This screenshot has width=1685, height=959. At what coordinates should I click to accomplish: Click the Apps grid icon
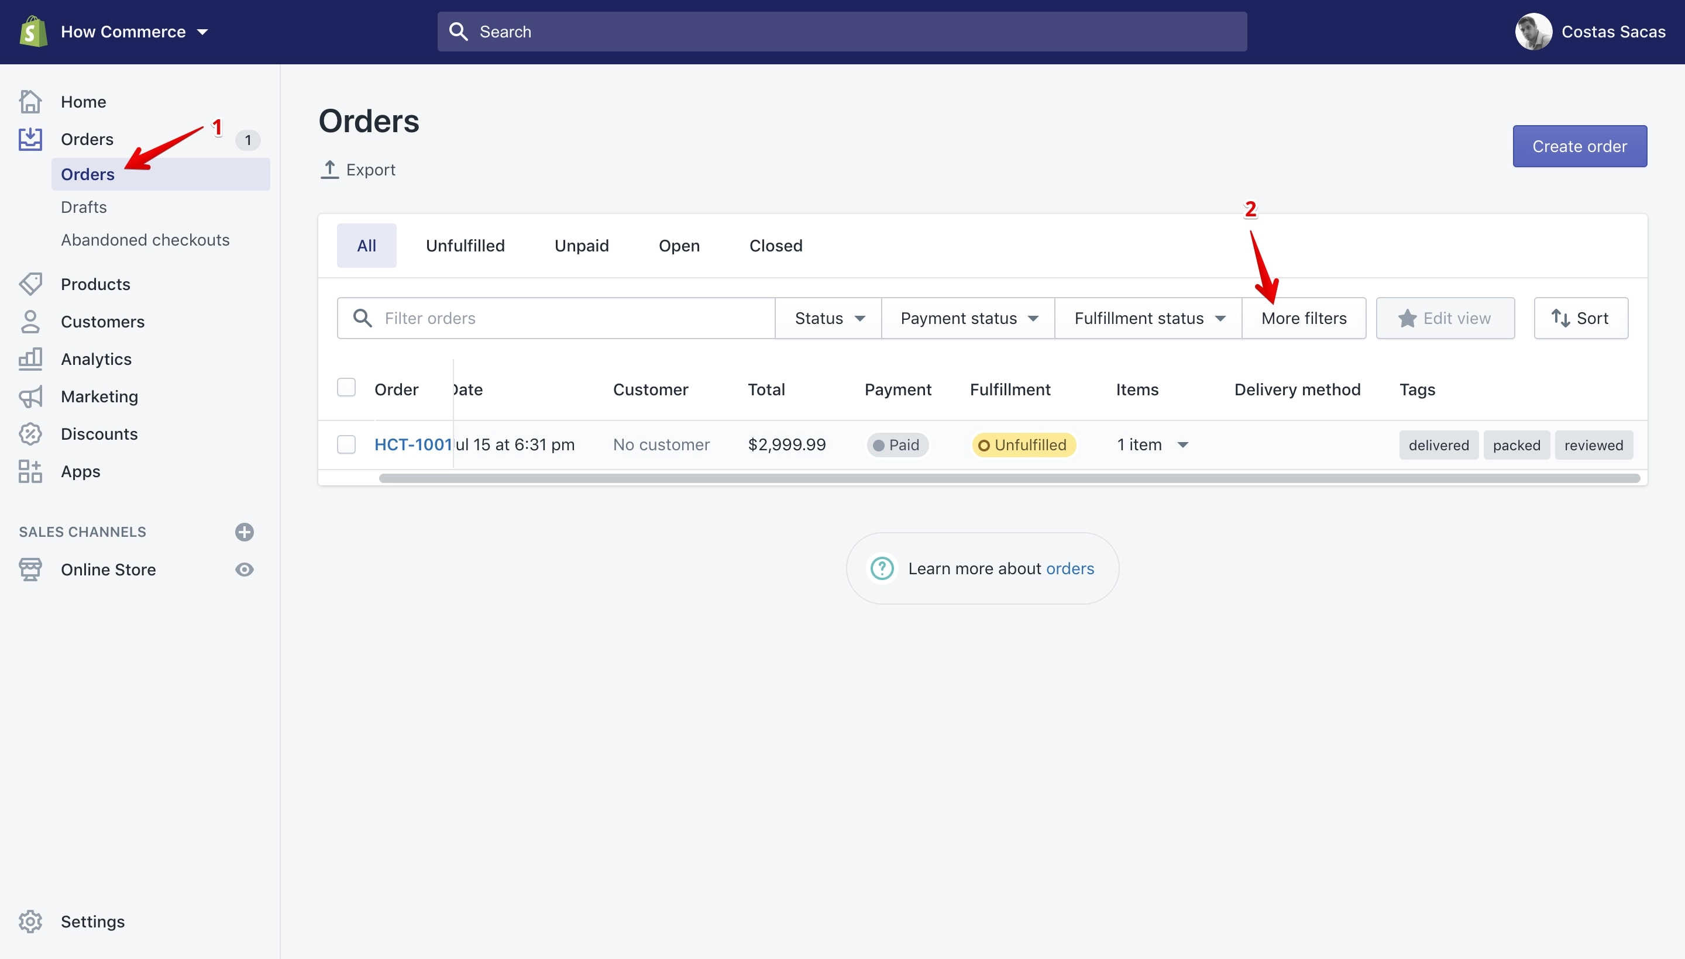(30, 471)
